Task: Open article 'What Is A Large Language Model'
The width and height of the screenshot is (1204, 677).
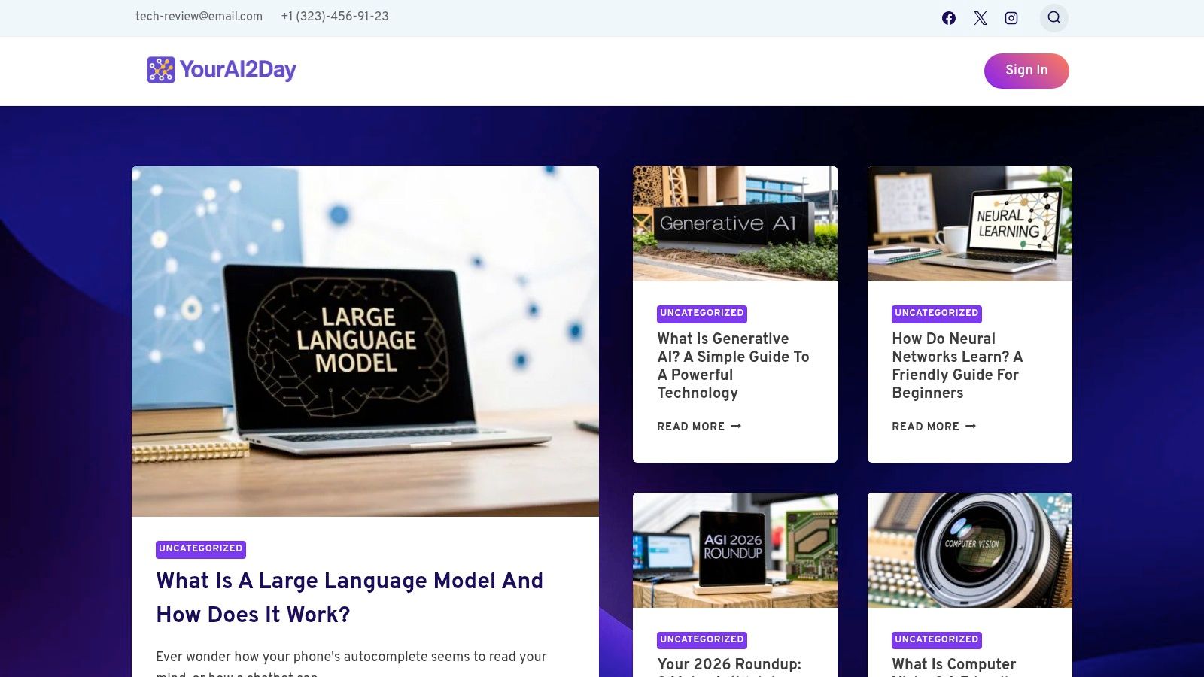Action: (349, 597)
